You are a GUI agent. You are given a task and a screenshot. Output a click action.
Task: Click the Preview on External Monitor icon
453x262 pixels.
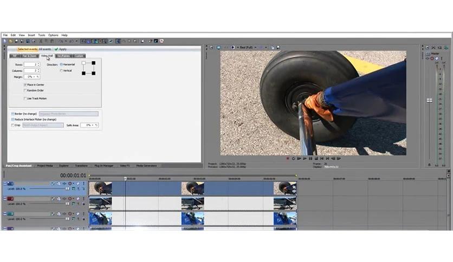click(219, 47)
